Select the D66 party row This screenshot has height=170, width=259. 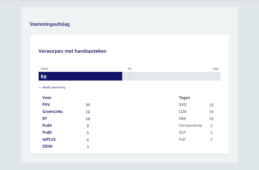pyautogui.click(x=182, y=118)
